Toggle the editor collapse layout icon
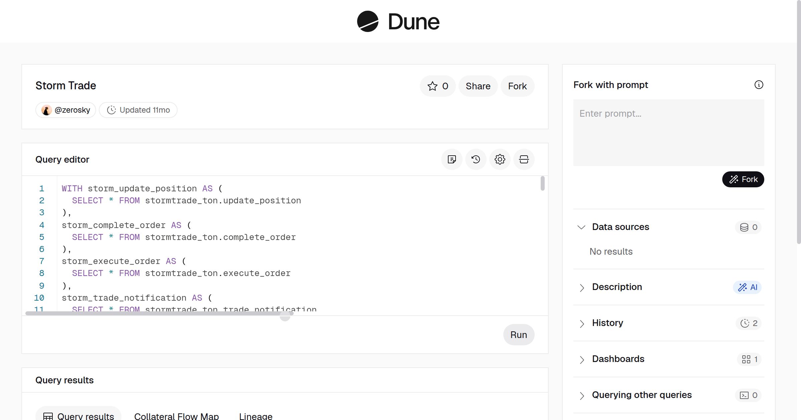The height and width of the screenshot is (420, 801). click(x=524, y=159)
